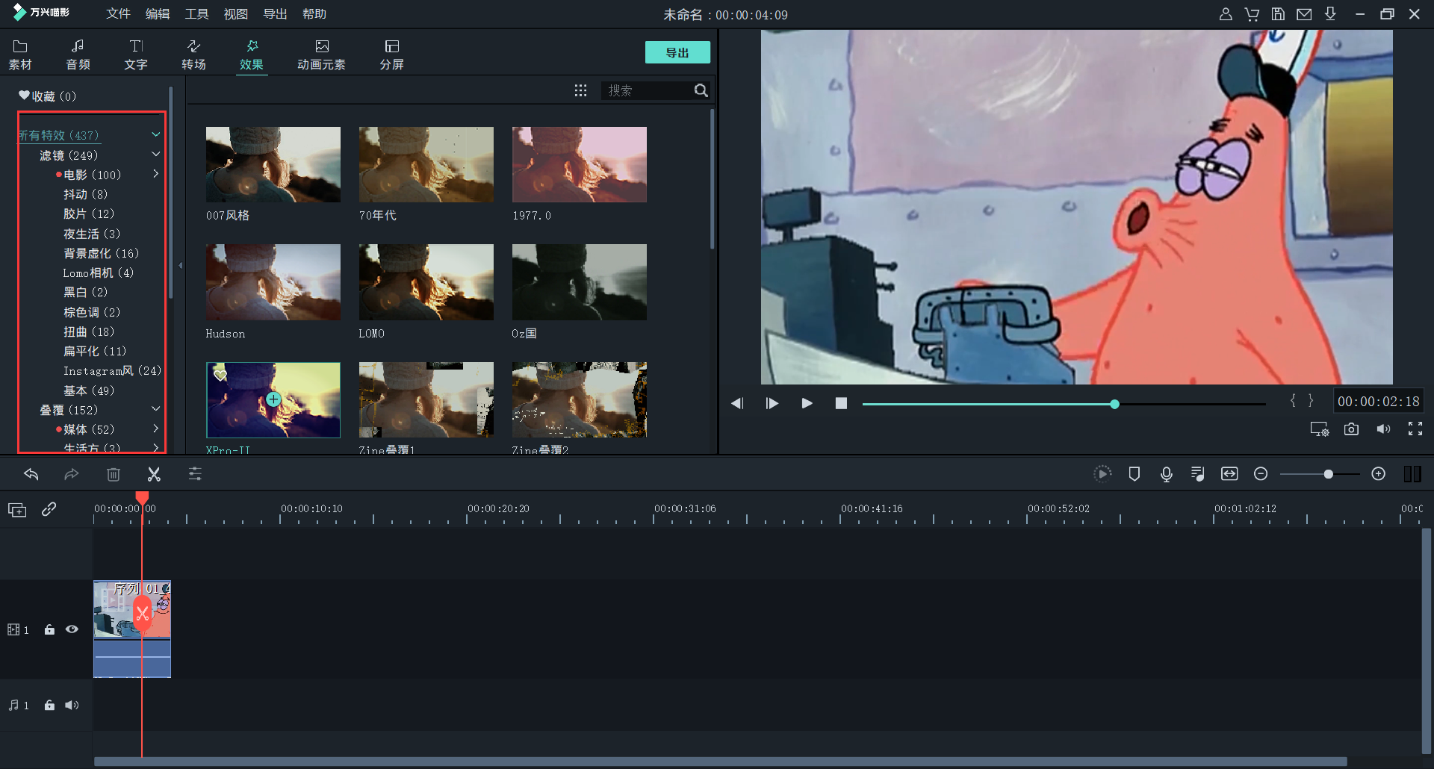Take a snapshot with camera icon
This screenshot has width=1434, height=769.
pyautogui.click(x=1351, y=429)
